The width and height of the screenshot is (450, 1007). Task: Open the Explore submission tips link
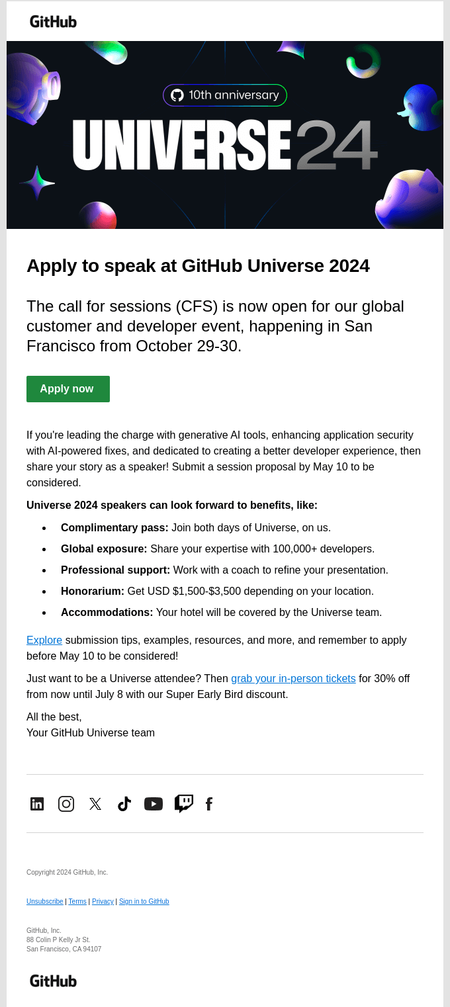pyautogui.click(x=44, y=640)
